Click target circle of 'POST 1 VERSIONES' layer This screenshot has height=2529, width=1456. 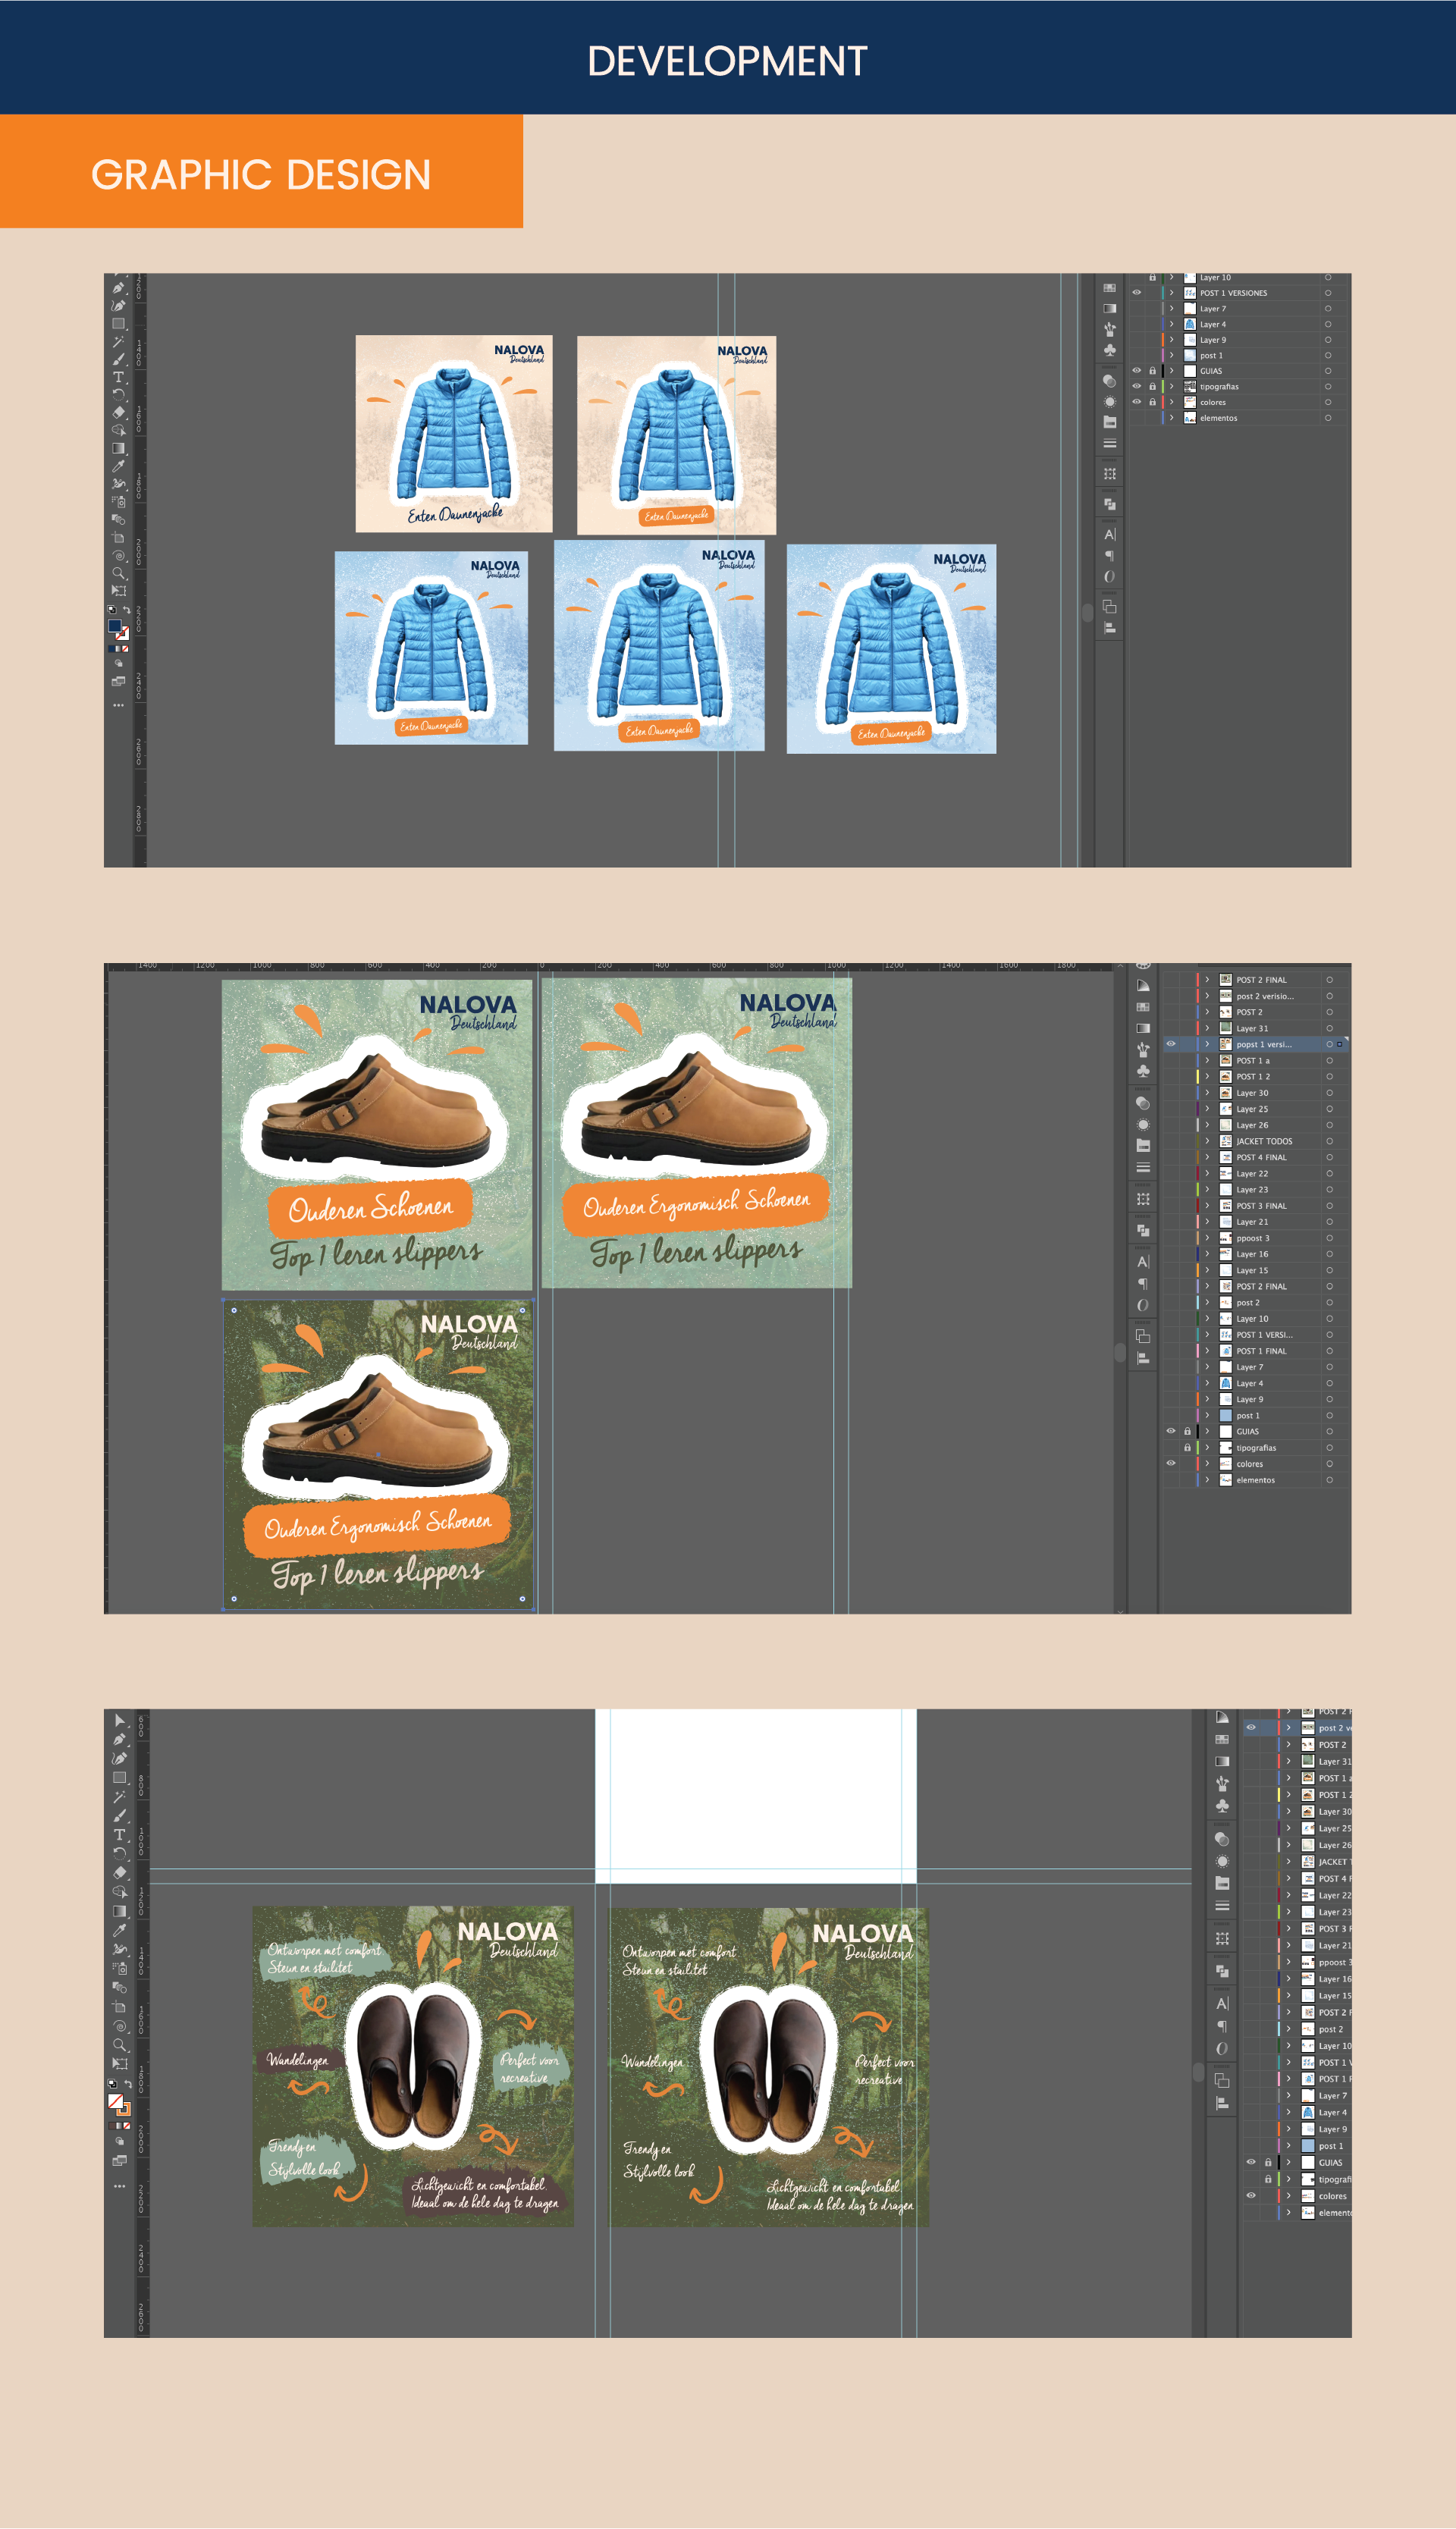pyautogui.click(x=1328, y=293)
